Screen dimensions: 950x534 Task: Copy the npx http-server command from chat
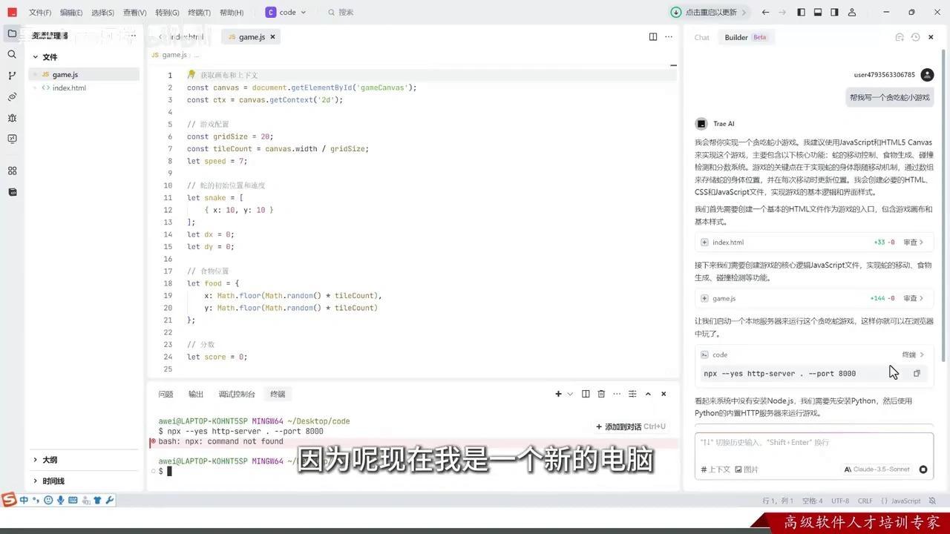[x=917, y=373]
